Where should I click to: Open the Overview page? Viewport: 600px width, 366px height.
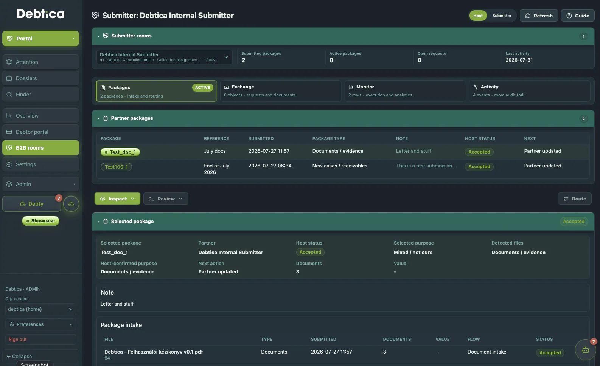(40, 116)
